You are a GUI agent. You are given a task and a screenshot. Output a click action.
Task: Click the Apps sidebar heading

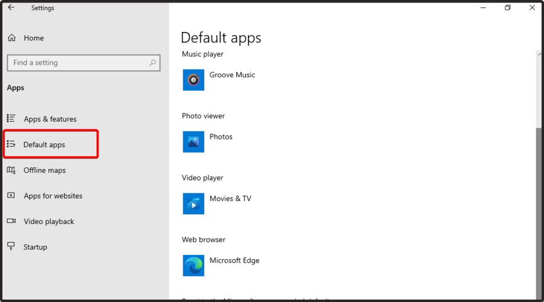[x=16, y=88]
